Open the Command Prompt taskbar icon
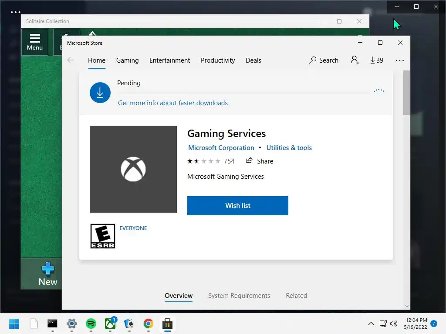The width and height of the screenshot is (446, 334). [x=52, y=324]
